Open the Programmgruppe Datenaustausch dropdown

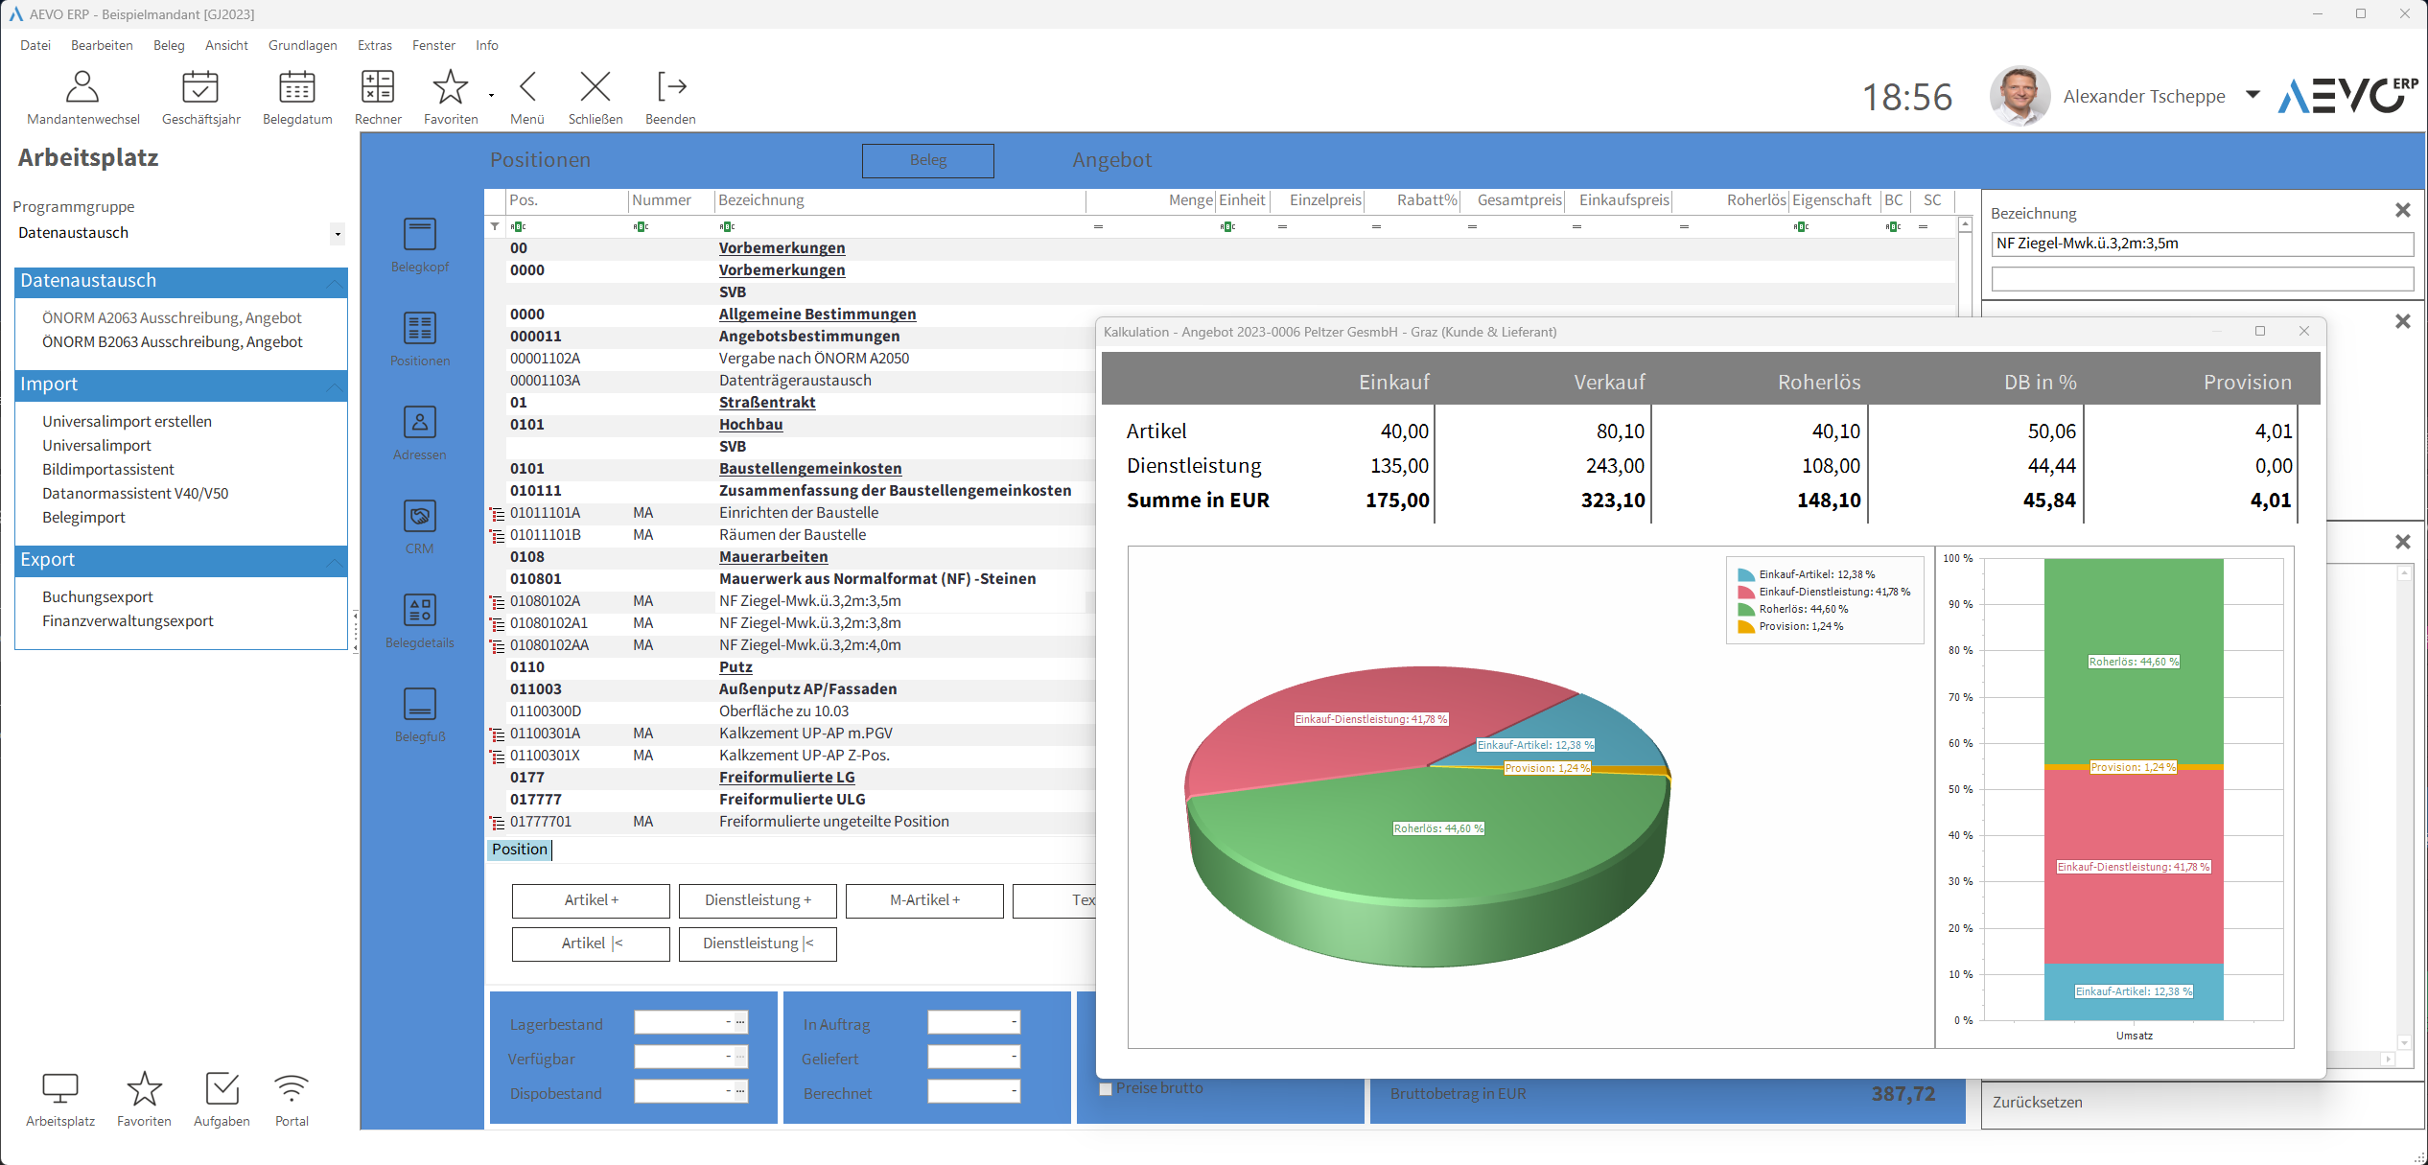pos(338,234)
